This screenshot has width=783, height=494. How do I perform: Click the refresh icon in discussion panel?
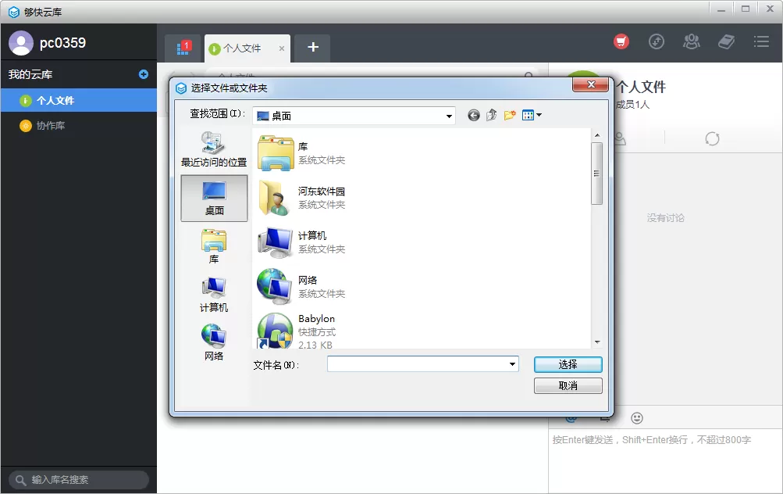[712, 138]
